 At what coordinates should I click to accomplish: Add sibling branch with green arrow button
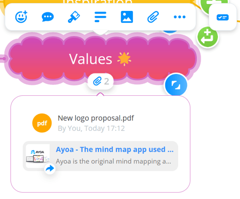pyautogui.click(x=208, y=37)
